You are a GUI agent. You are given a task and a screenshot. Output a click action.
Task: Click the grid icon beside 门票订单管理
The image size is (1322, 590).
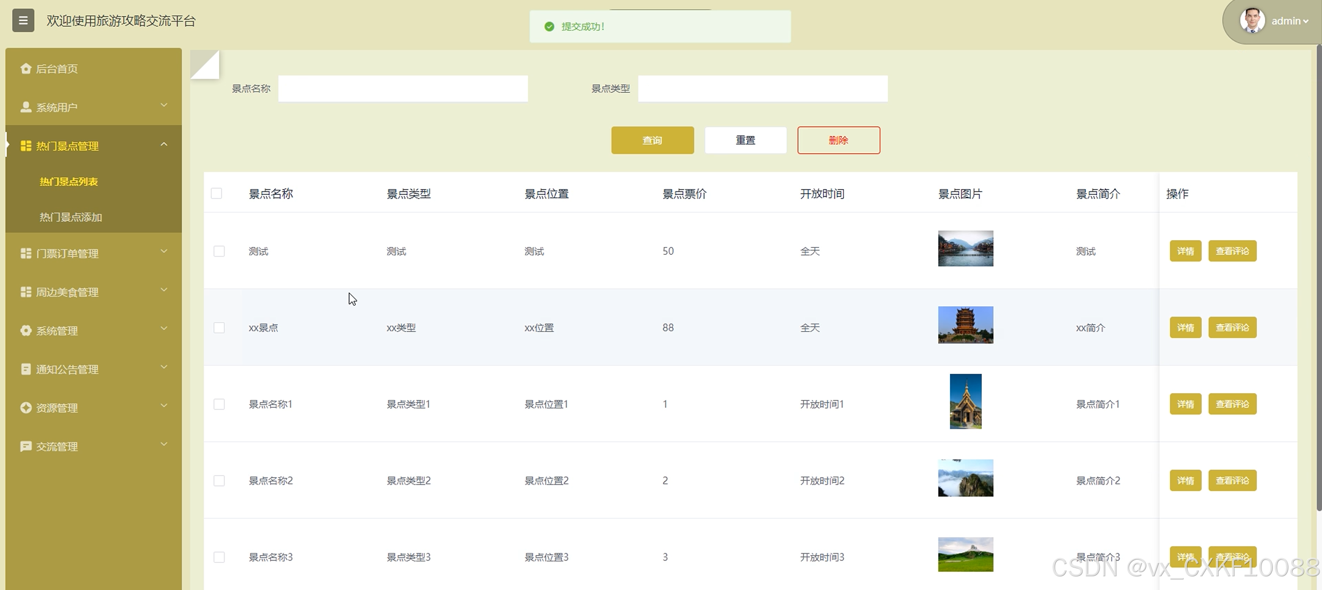point(26,253)
